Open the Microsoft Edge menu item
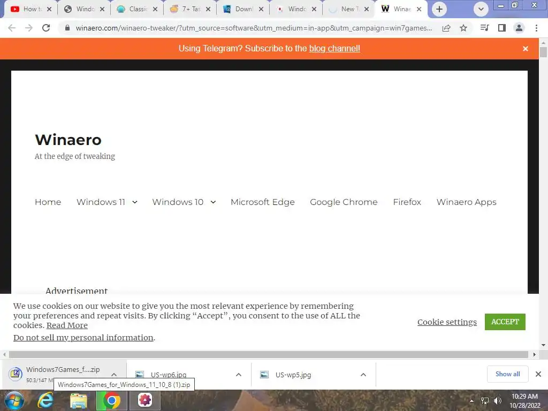Viewport: 548px width, 411px height. (x=262, y=202)
